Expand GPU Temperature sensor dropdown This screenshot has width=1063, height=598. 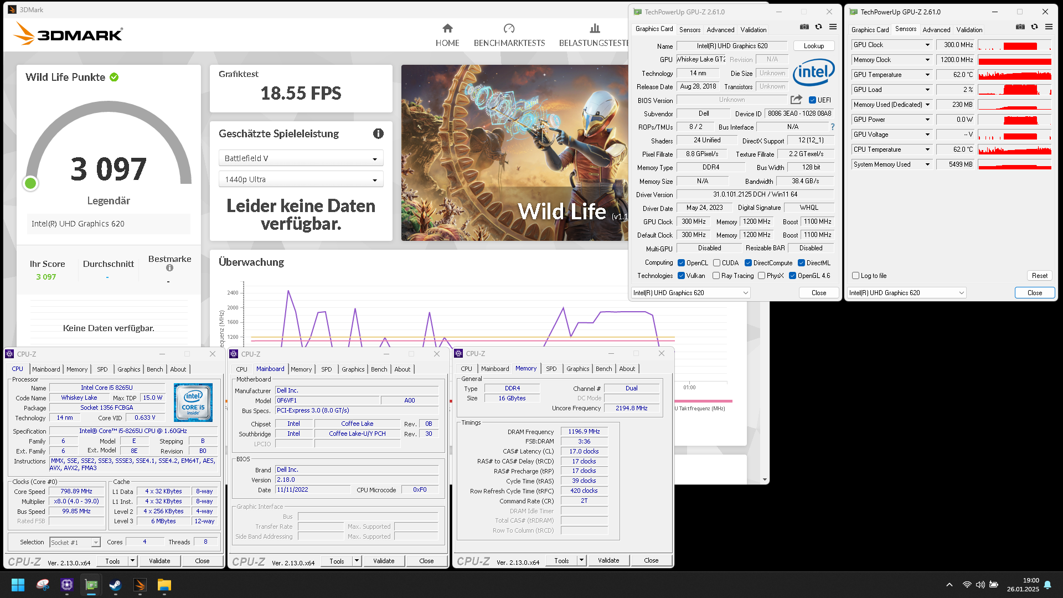click(x=927, y=75)
